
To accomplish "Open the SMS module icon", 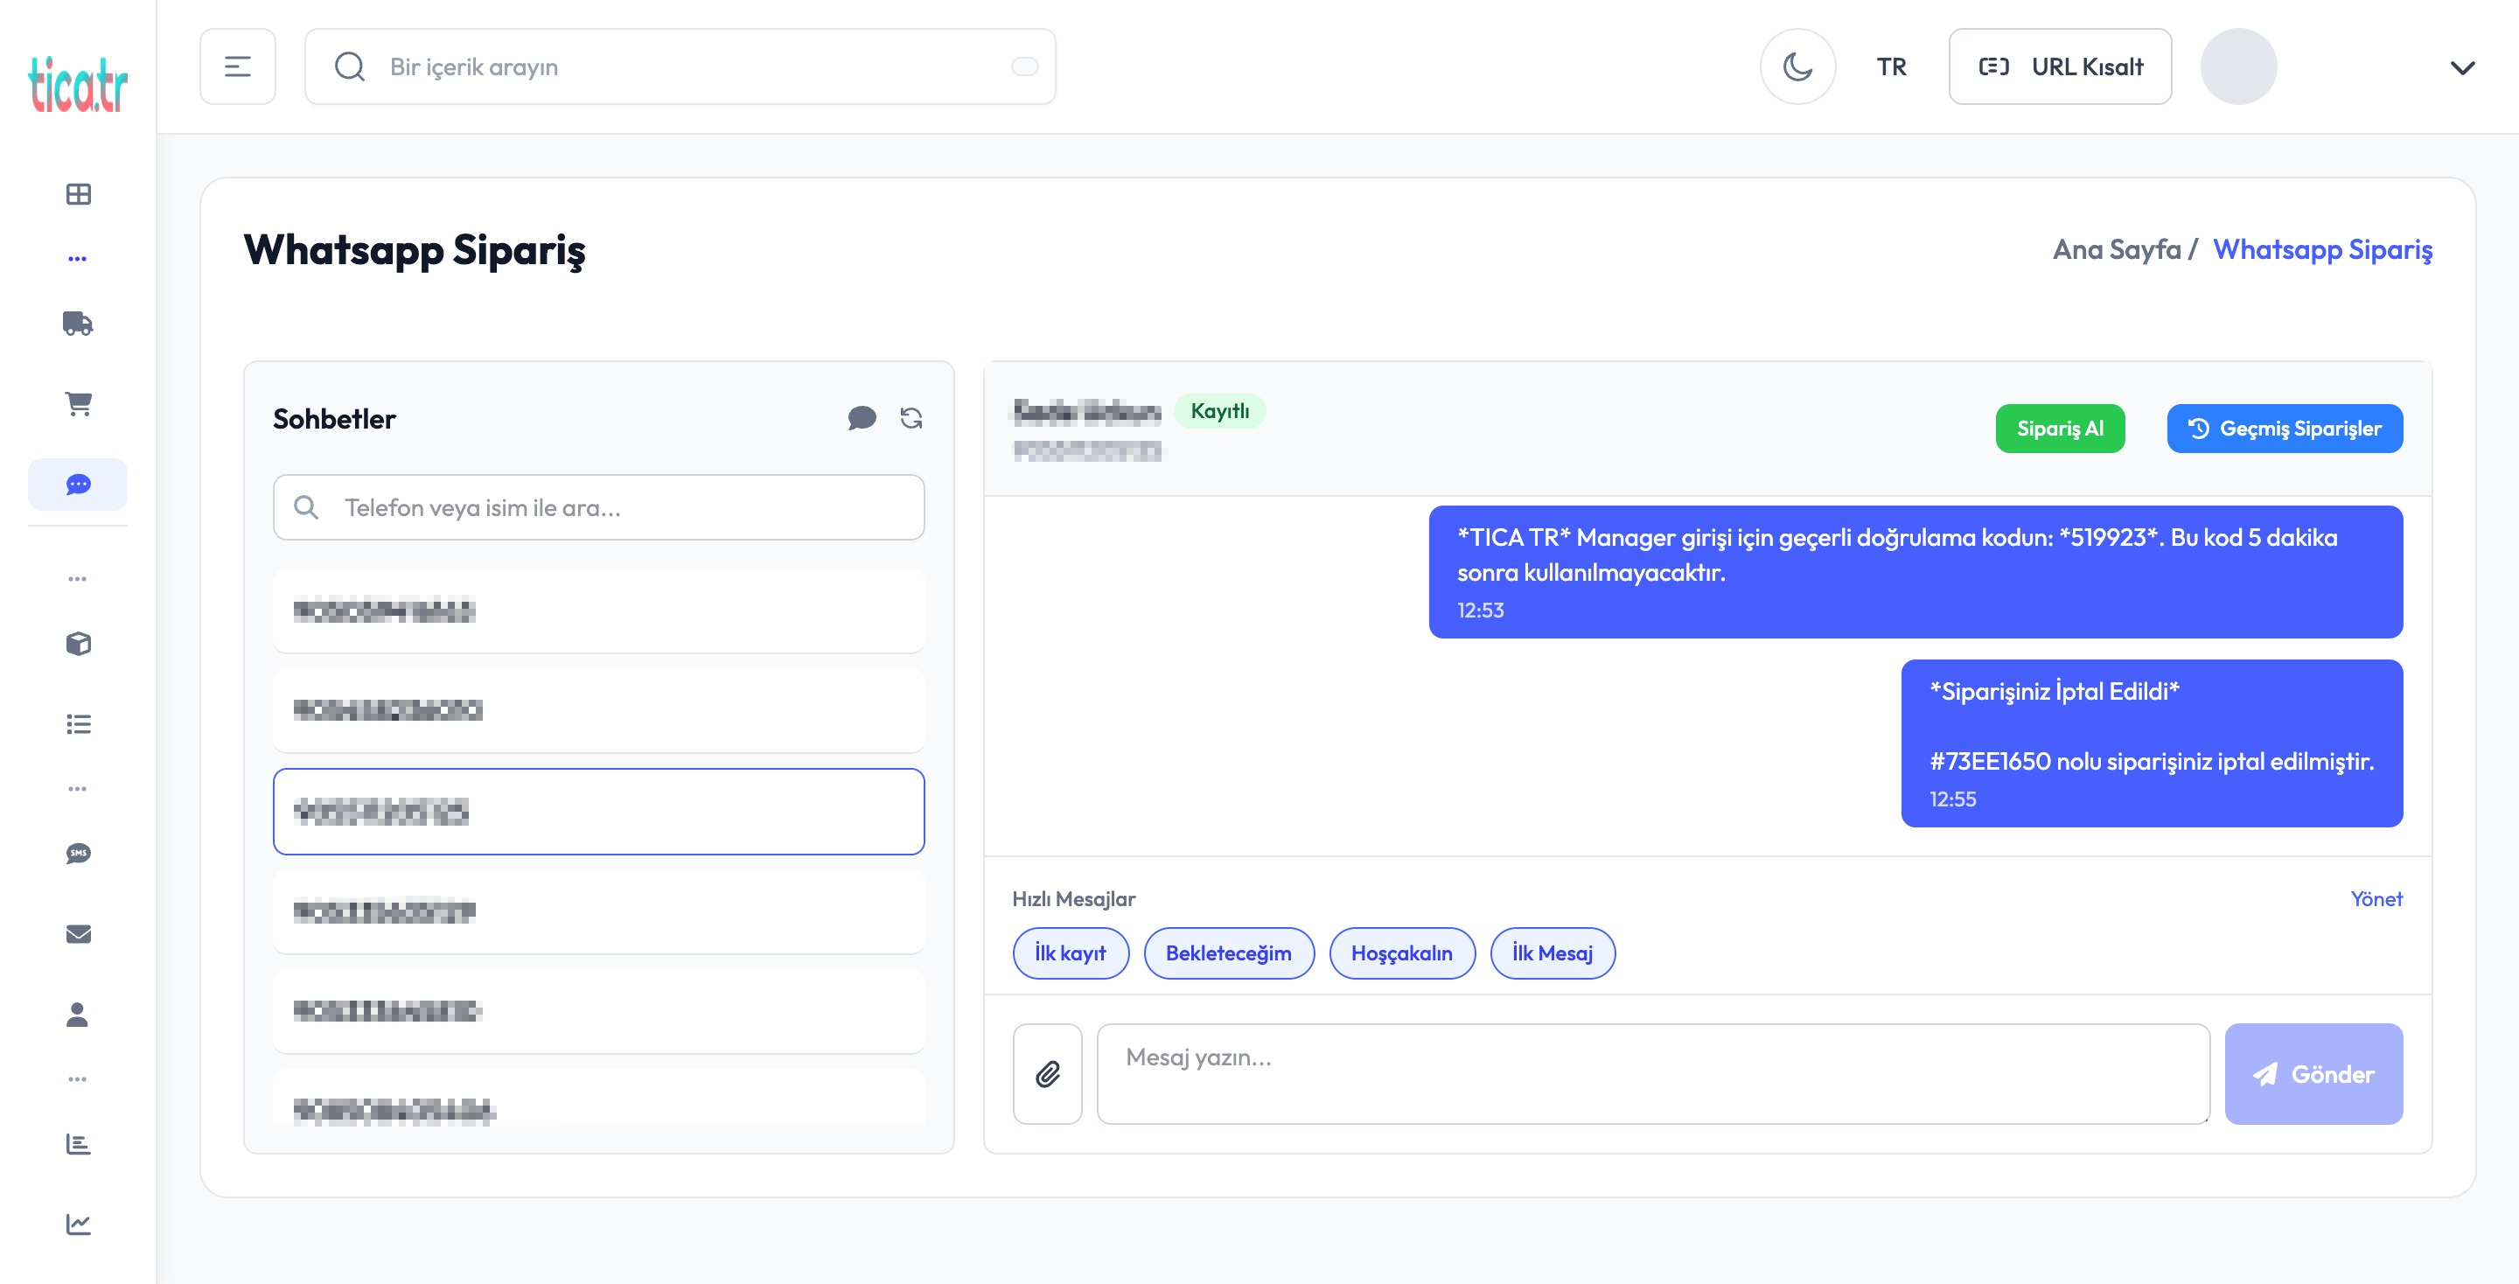I will pyautogui.click(x=77, y=853).
